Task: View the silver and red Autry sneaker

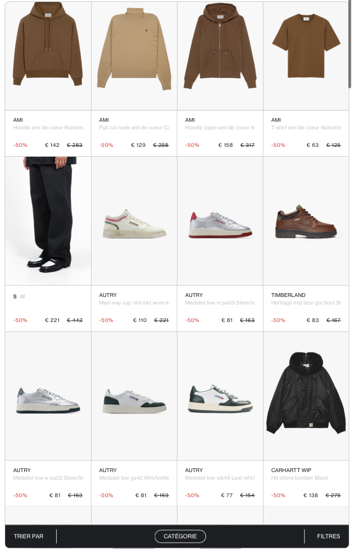Action: point(220,221)
